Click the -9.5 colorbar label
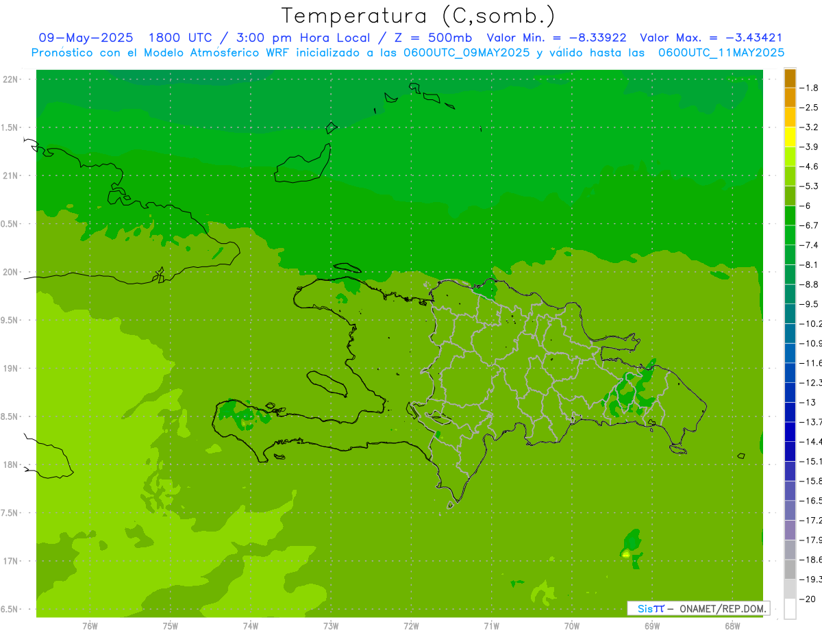 click(x=808, y=303)
